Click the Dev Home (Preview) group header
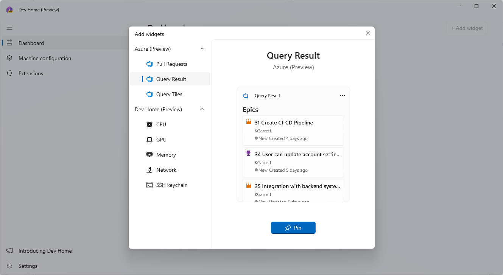 click(x=170, y=109)
